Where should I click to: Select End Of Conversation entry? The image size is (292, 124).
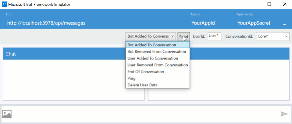tap(158, 71)
